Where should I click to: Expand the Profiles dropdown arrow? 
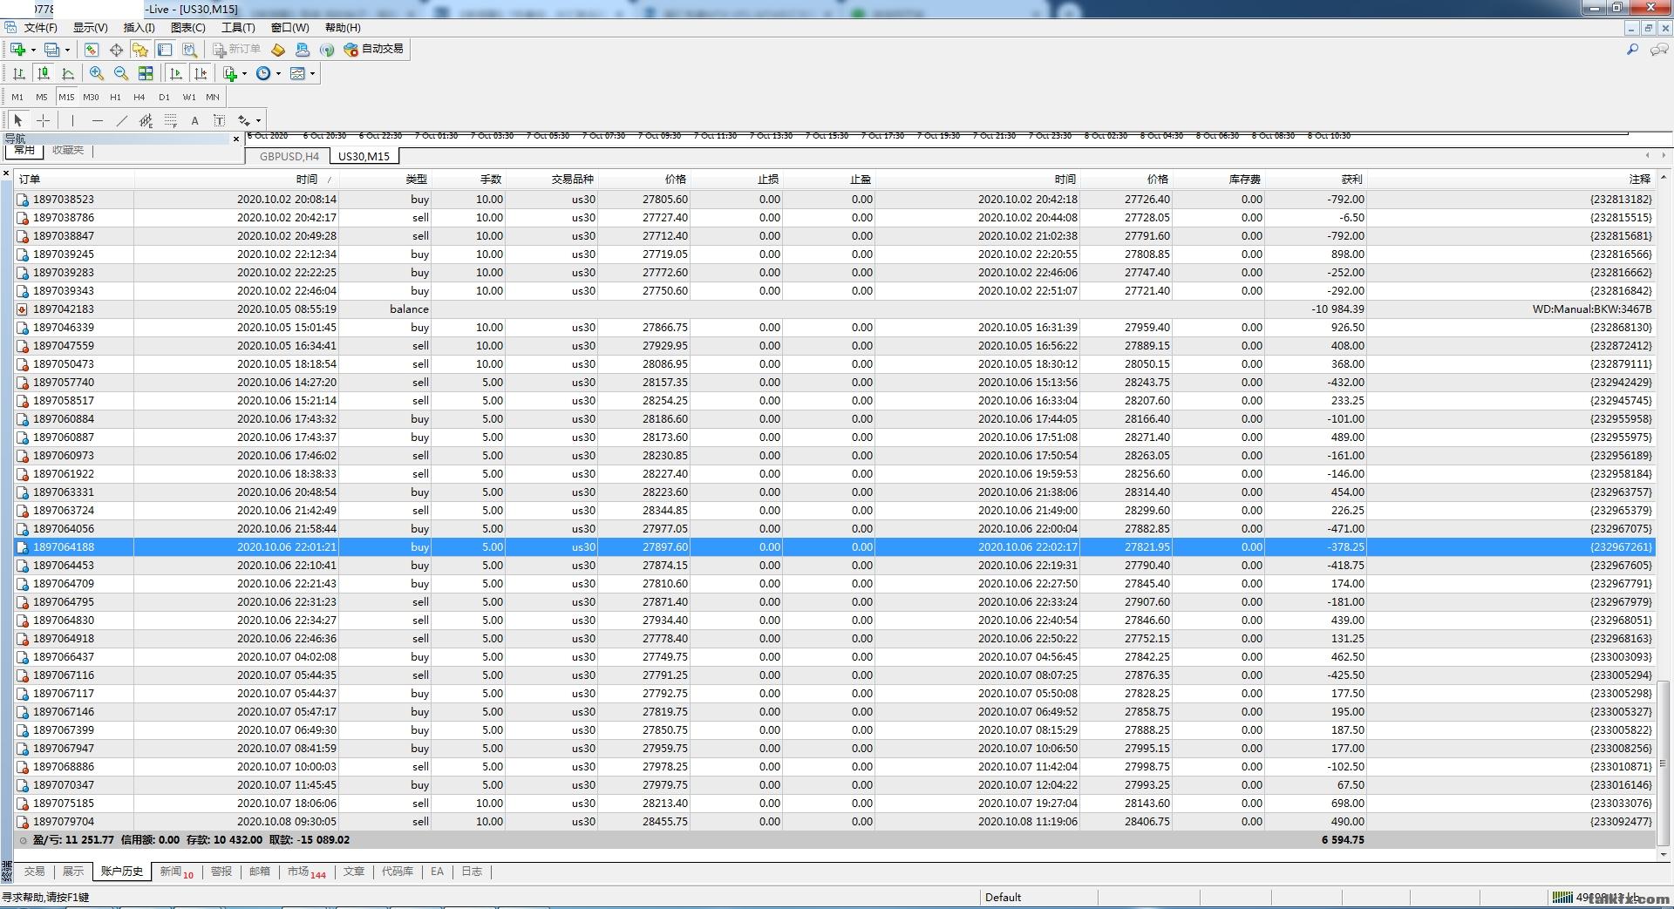67,50
